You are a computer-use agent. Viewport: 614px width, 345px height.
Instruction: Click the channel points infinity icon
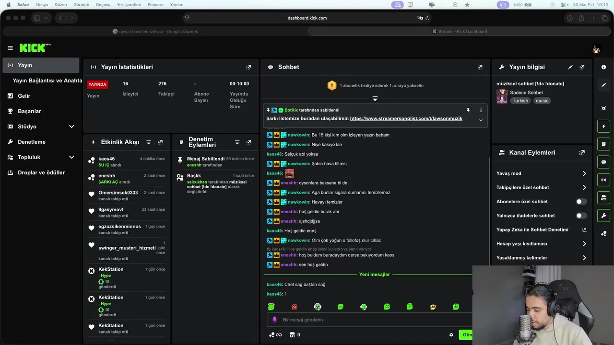point(275,335)
